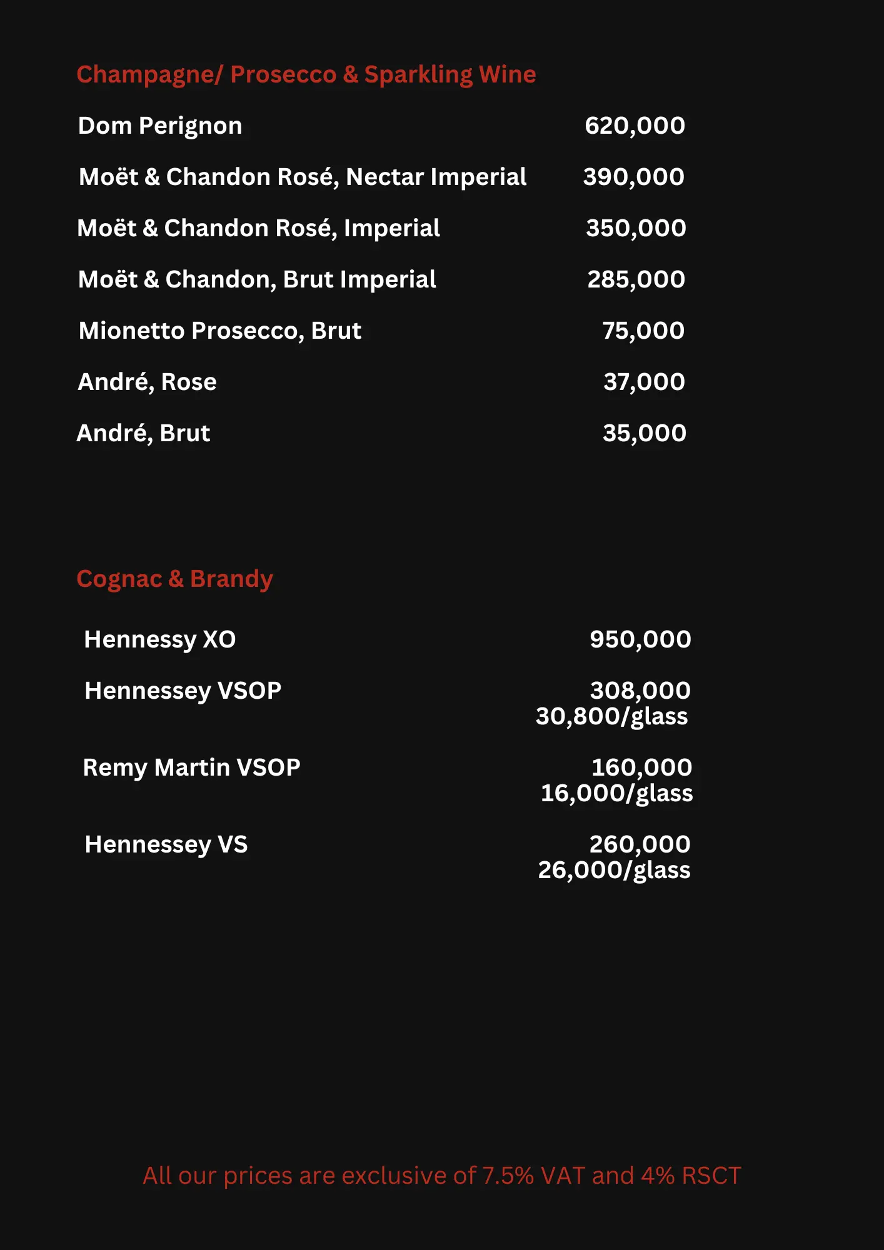Click the Hennessy XO item
The height and width of the screenshot is (1250, 884).
click(160, 640)
